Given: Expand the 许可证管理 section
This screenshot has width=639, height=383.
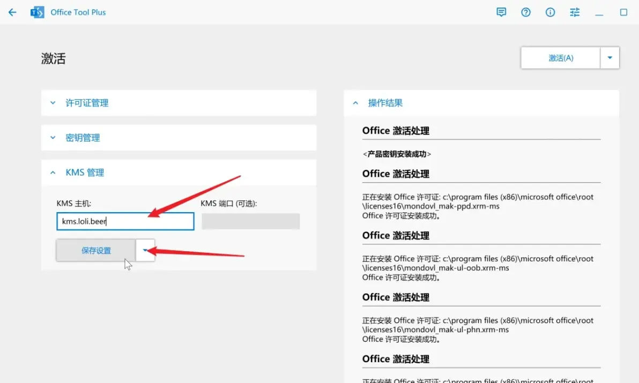Looking at the screenshot, I should point(179,103).
